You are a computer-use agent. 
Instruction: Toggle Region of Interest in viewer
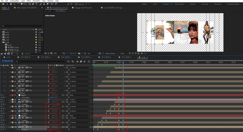[x=100, y=53]
